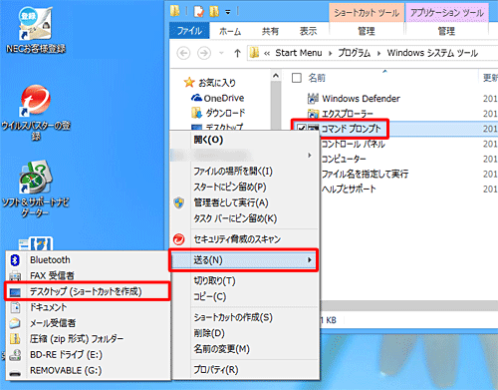Viewport: 498px width, 390px height.
Task: Open the recent locations dropdown arrow
Action: click(221, 53)
